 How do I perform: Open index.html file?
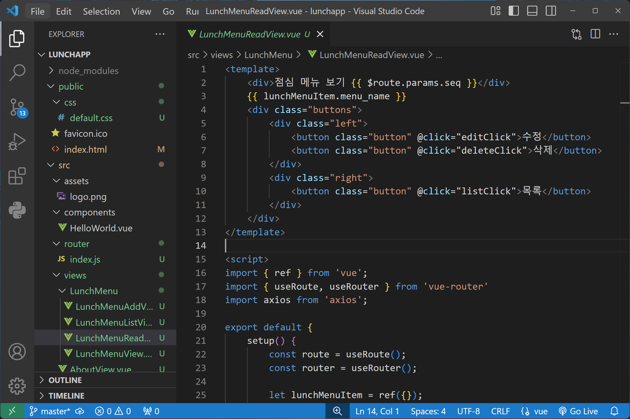point(105,149)
